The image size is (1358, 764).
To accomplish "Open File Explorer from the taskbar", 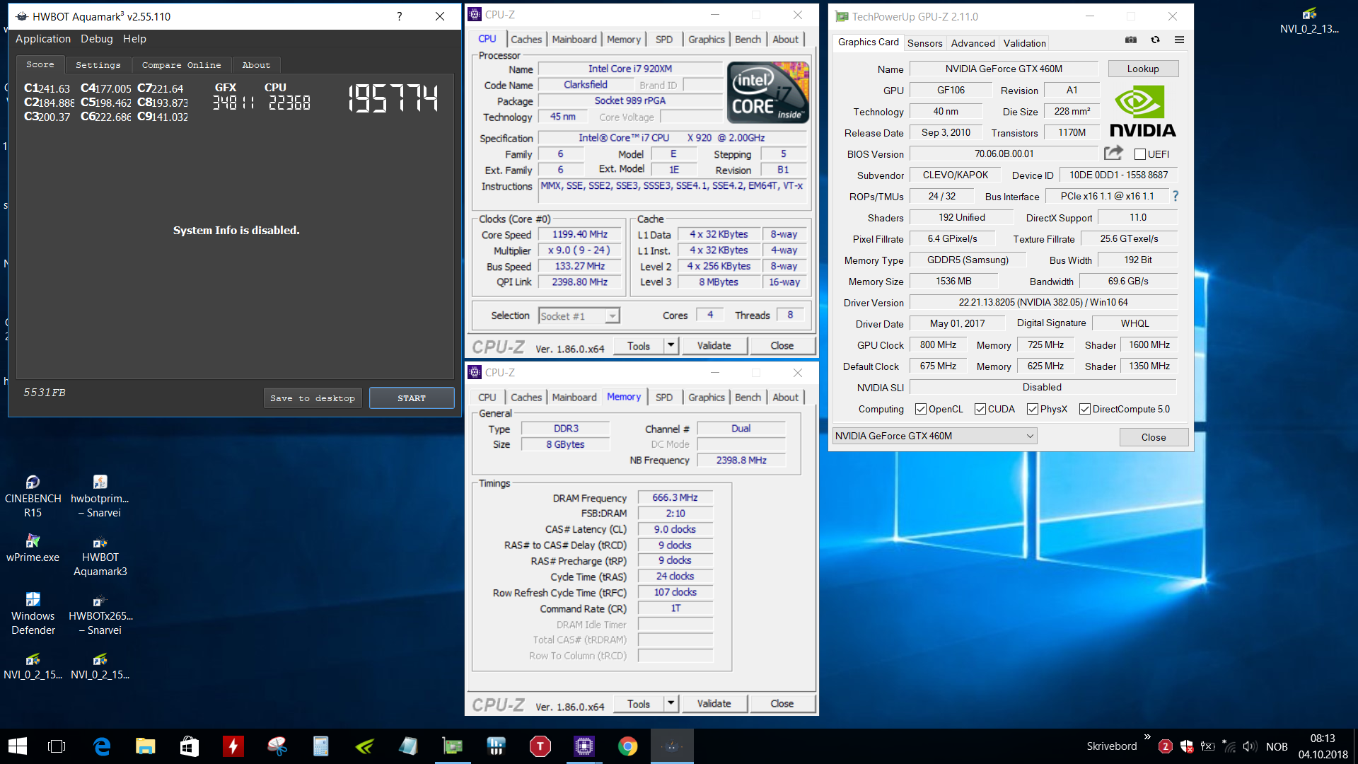I will pyautogui.click(x=145, y=746).
